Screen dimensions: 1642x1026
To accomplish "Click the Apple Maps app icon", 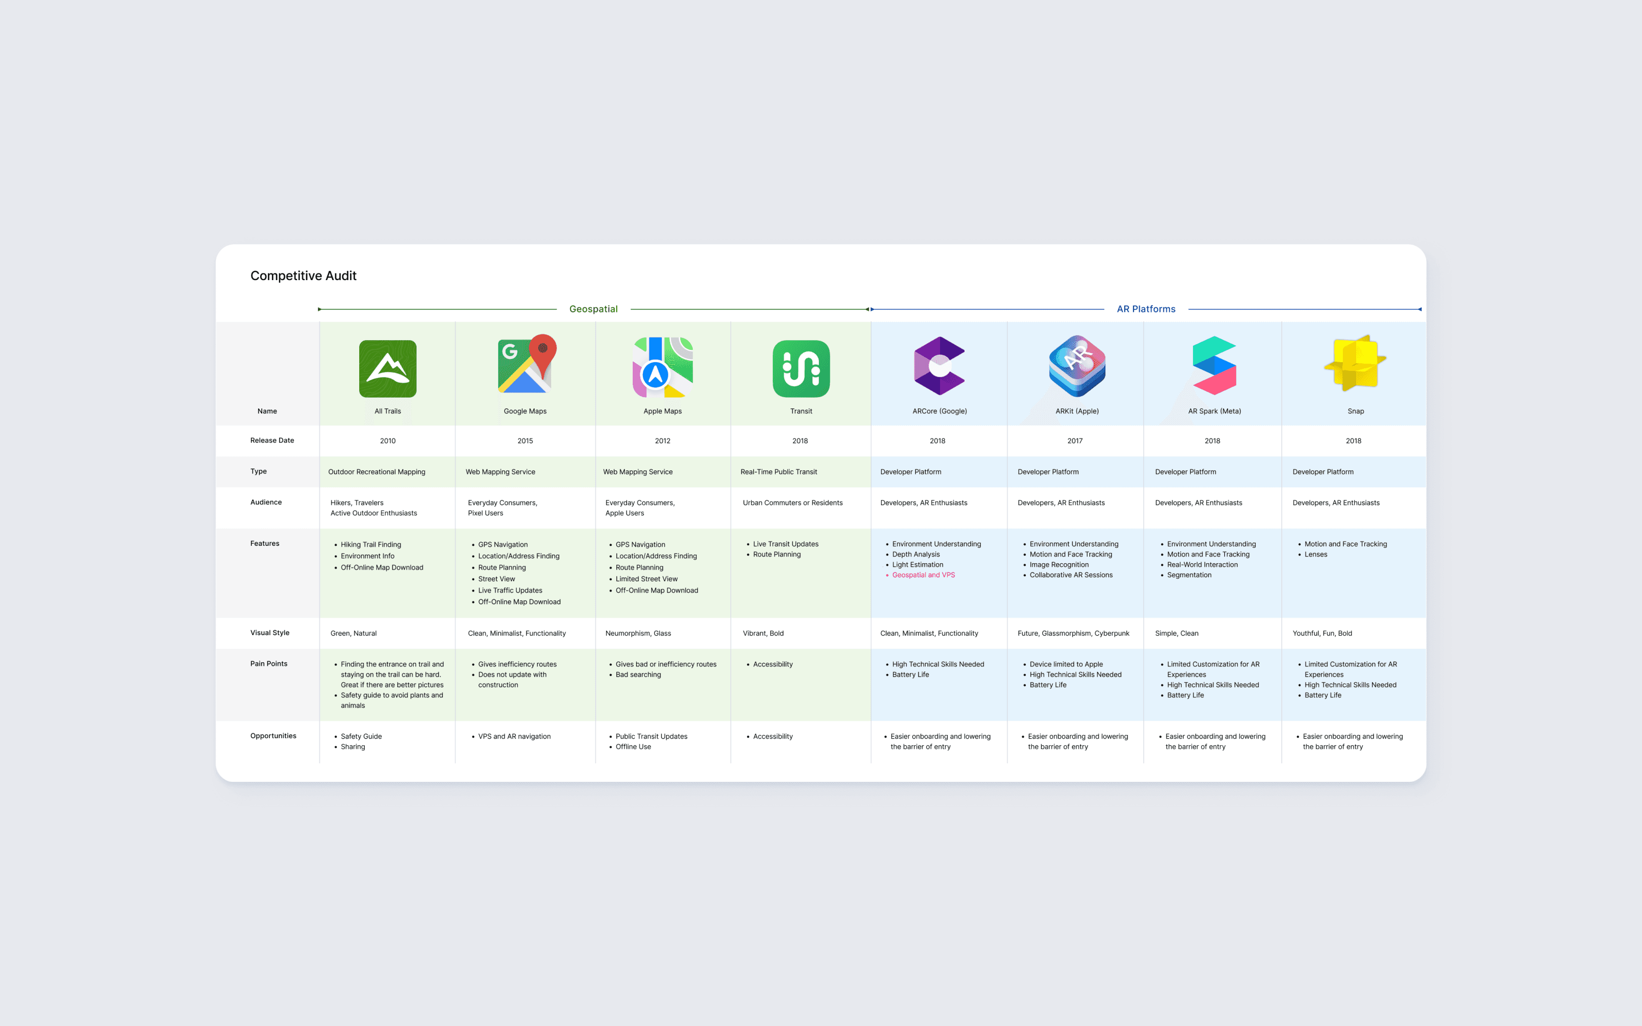I will 662,367.
